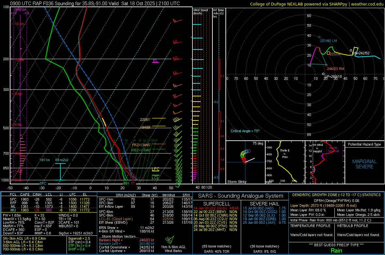Click the green Rain best guess precip type
Viewport: 385px width, 255px height.
pos(336,250)
